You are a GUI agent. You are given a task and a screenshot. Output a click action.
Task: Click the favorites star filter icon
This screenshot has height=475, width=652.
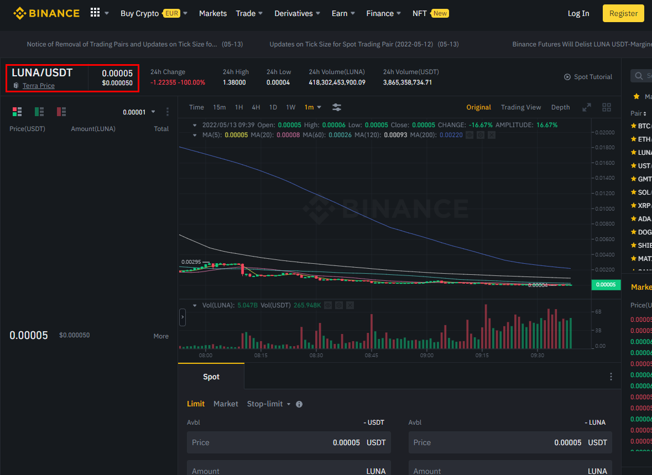(x=636, y=97)
